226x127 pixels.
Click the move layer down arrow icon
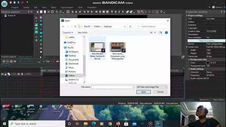[x=115, y=12]
